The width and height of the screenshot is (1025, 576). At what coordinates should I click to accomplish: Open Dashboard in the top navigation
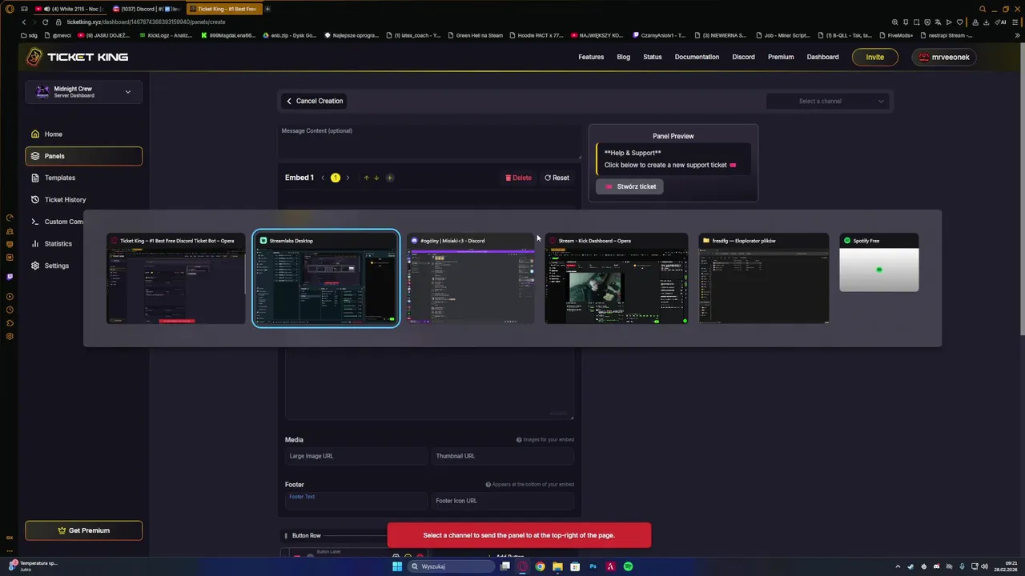point(822,57)
